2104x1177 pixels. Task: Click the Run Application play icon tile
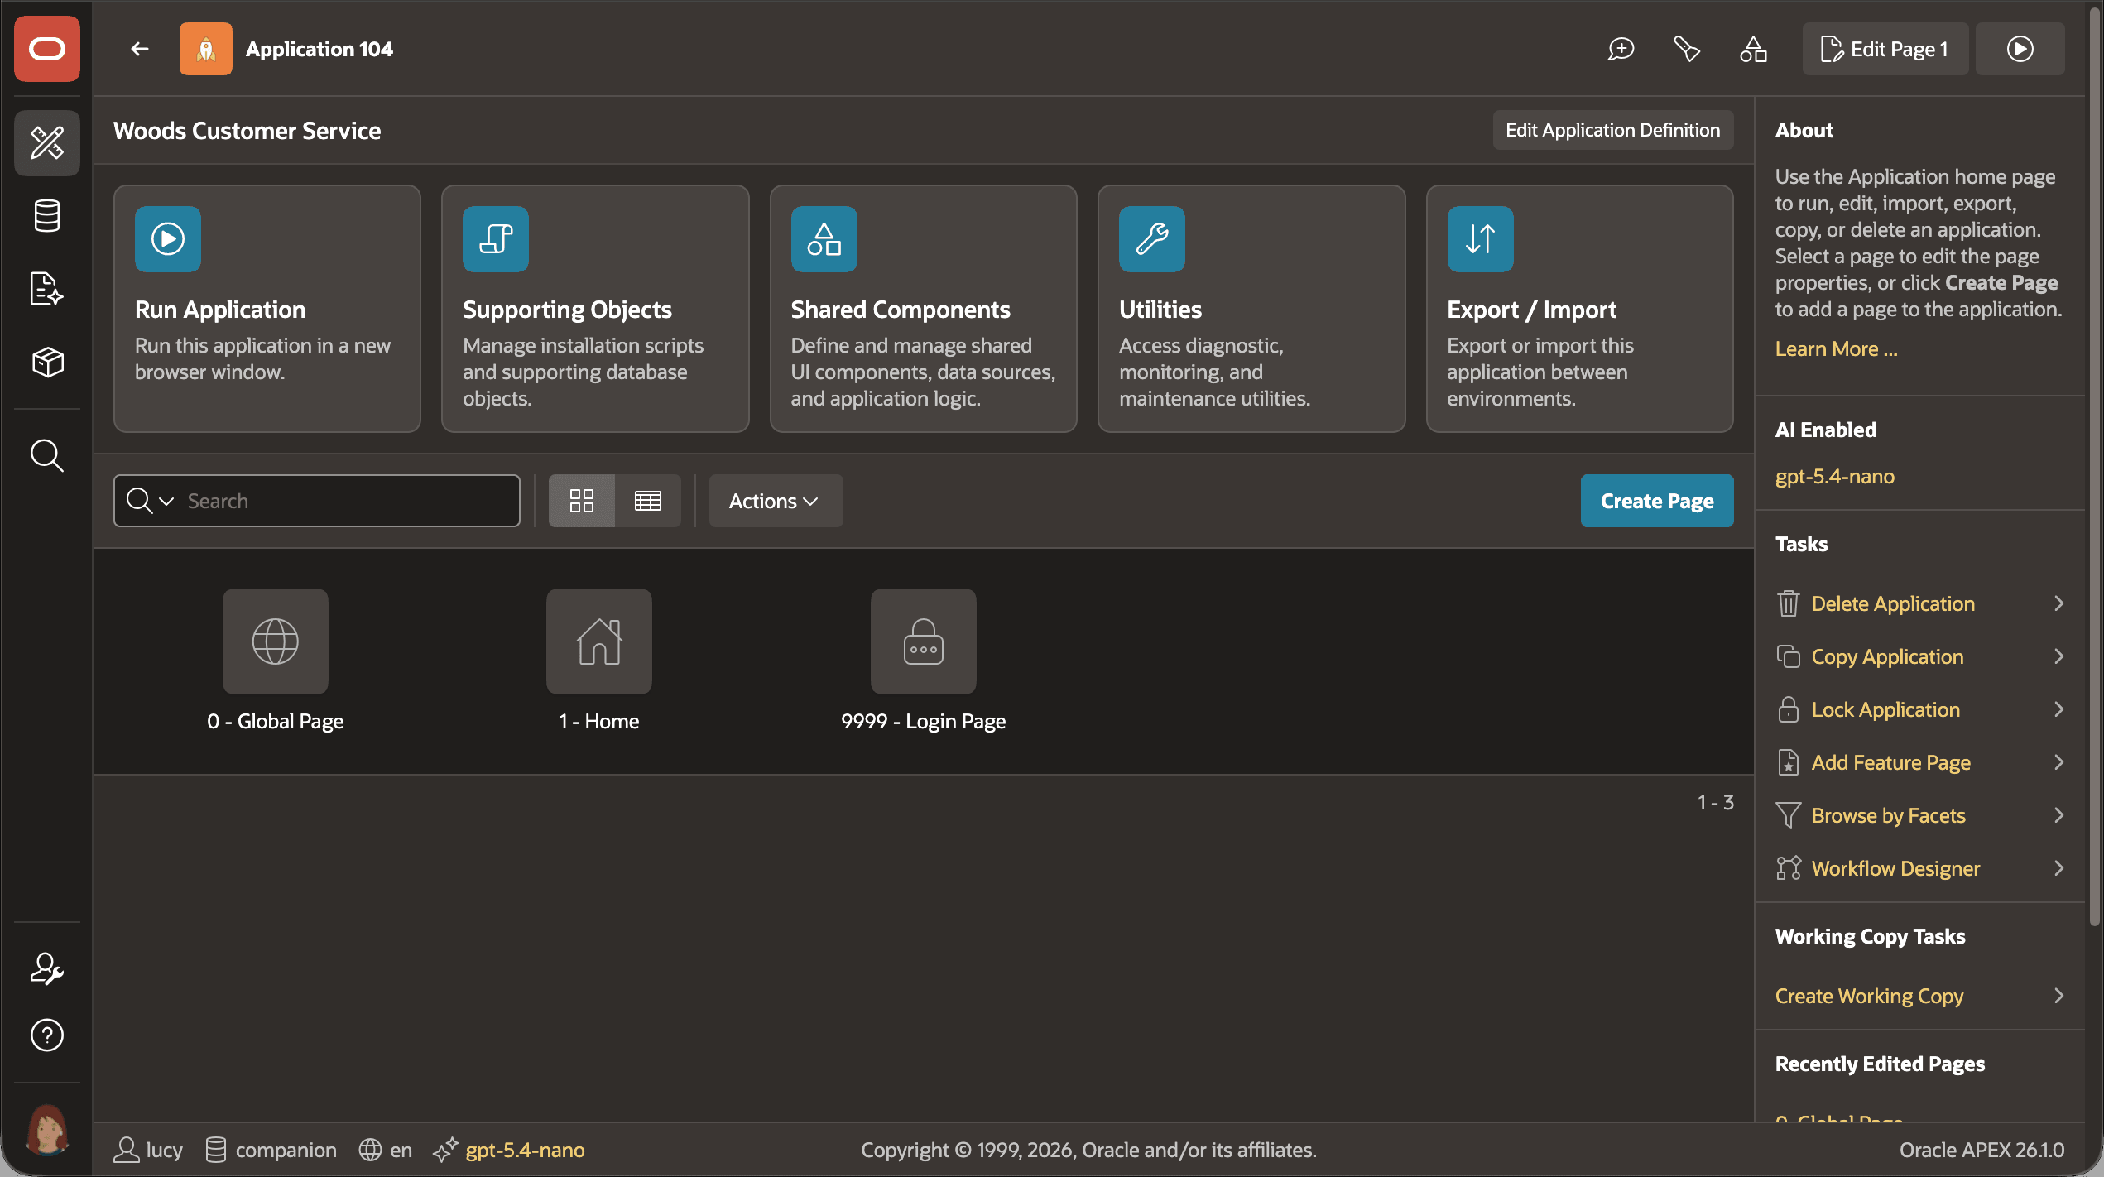(168, 239)
